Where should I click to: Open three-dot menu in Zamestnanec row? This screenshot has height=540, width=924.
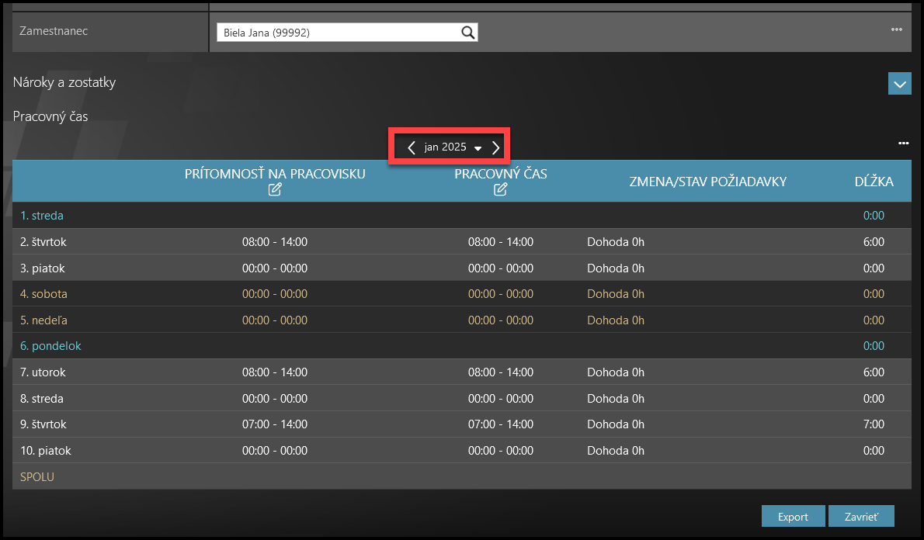tap(897, 29)
